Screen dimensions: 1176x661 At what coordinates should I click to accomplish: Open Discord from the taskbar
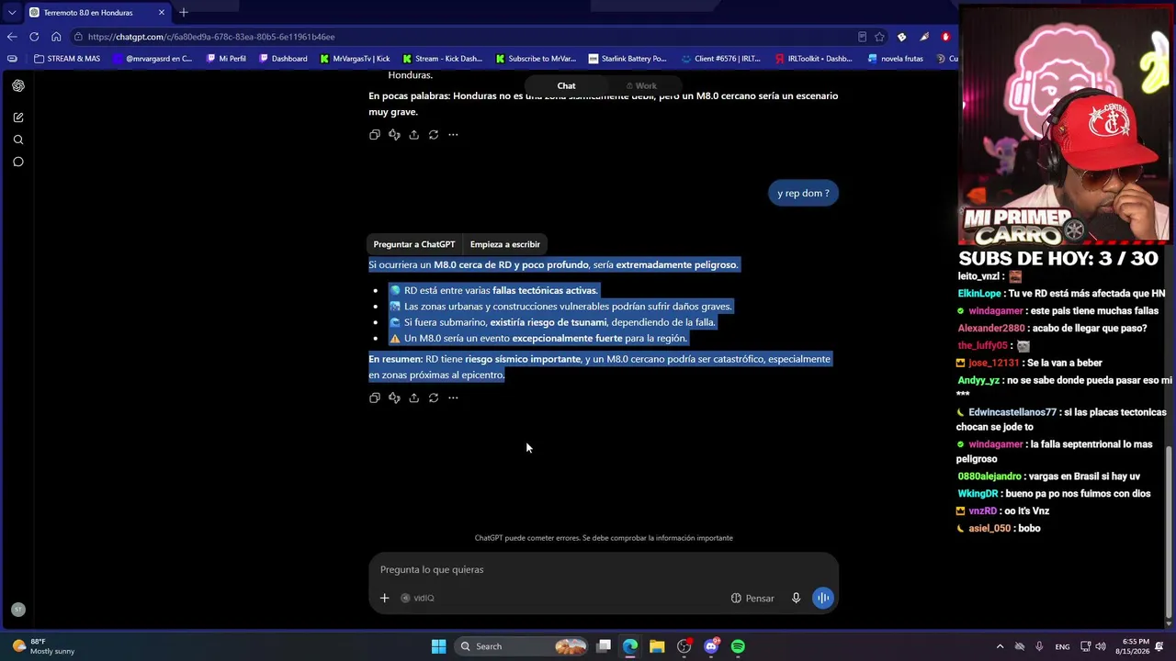pos(711,646)
